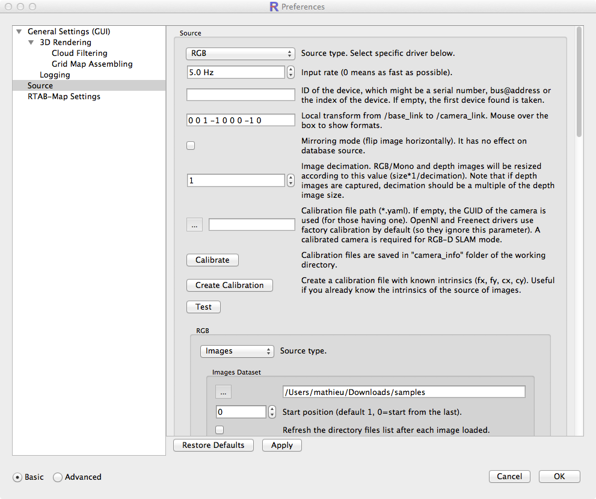Browse for images dataset folder with ... button
The height and width of the screenshot is (499, 596).
[224, 392]
